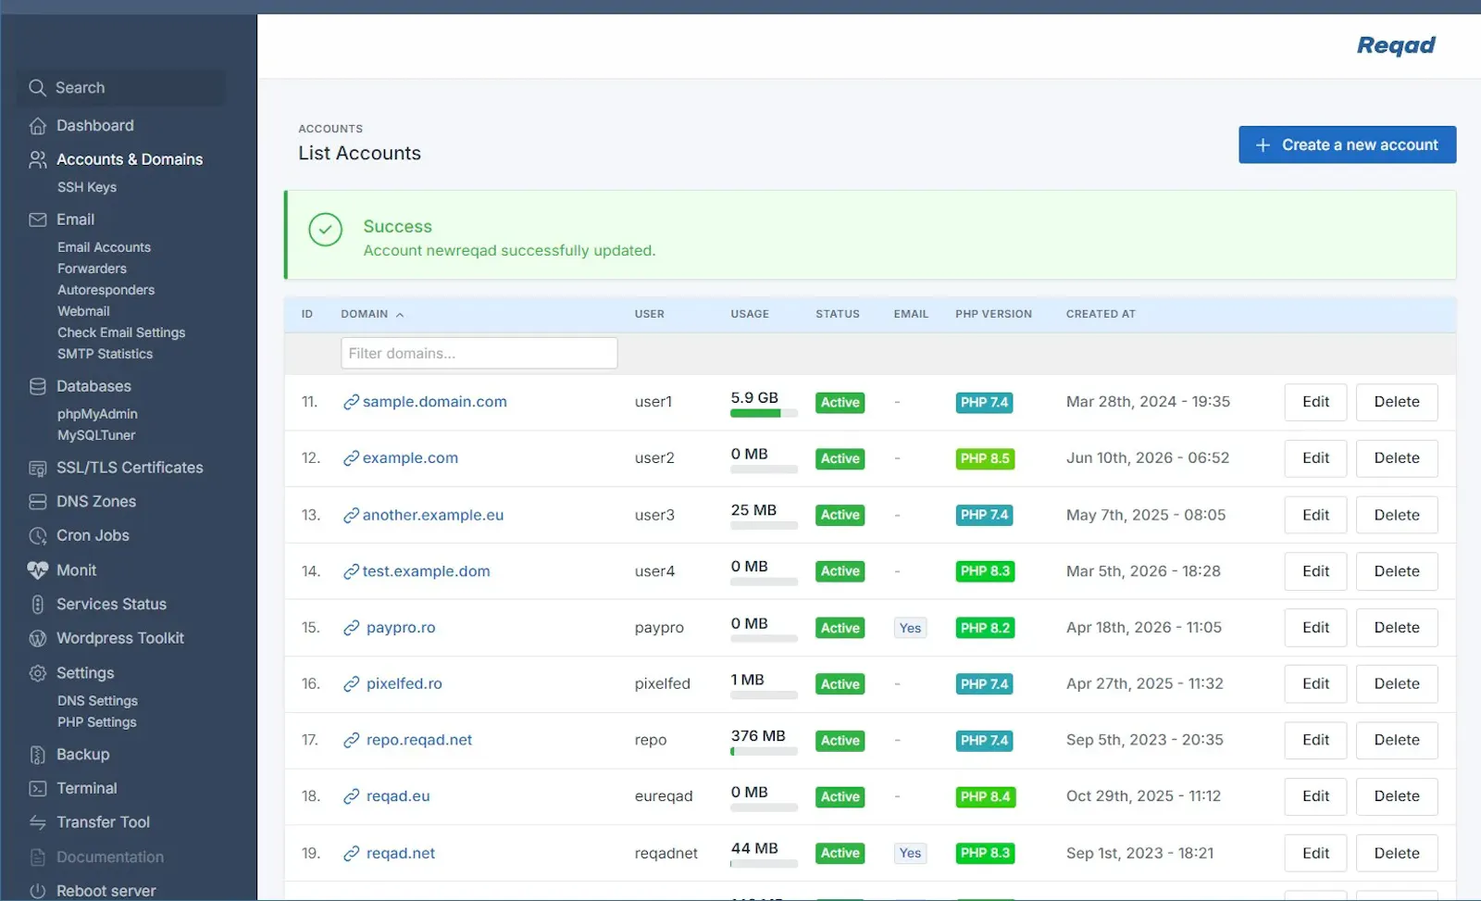1481x901 pixels.
Task: Edit the another.example.eu account
Action: coord(1315,515)
